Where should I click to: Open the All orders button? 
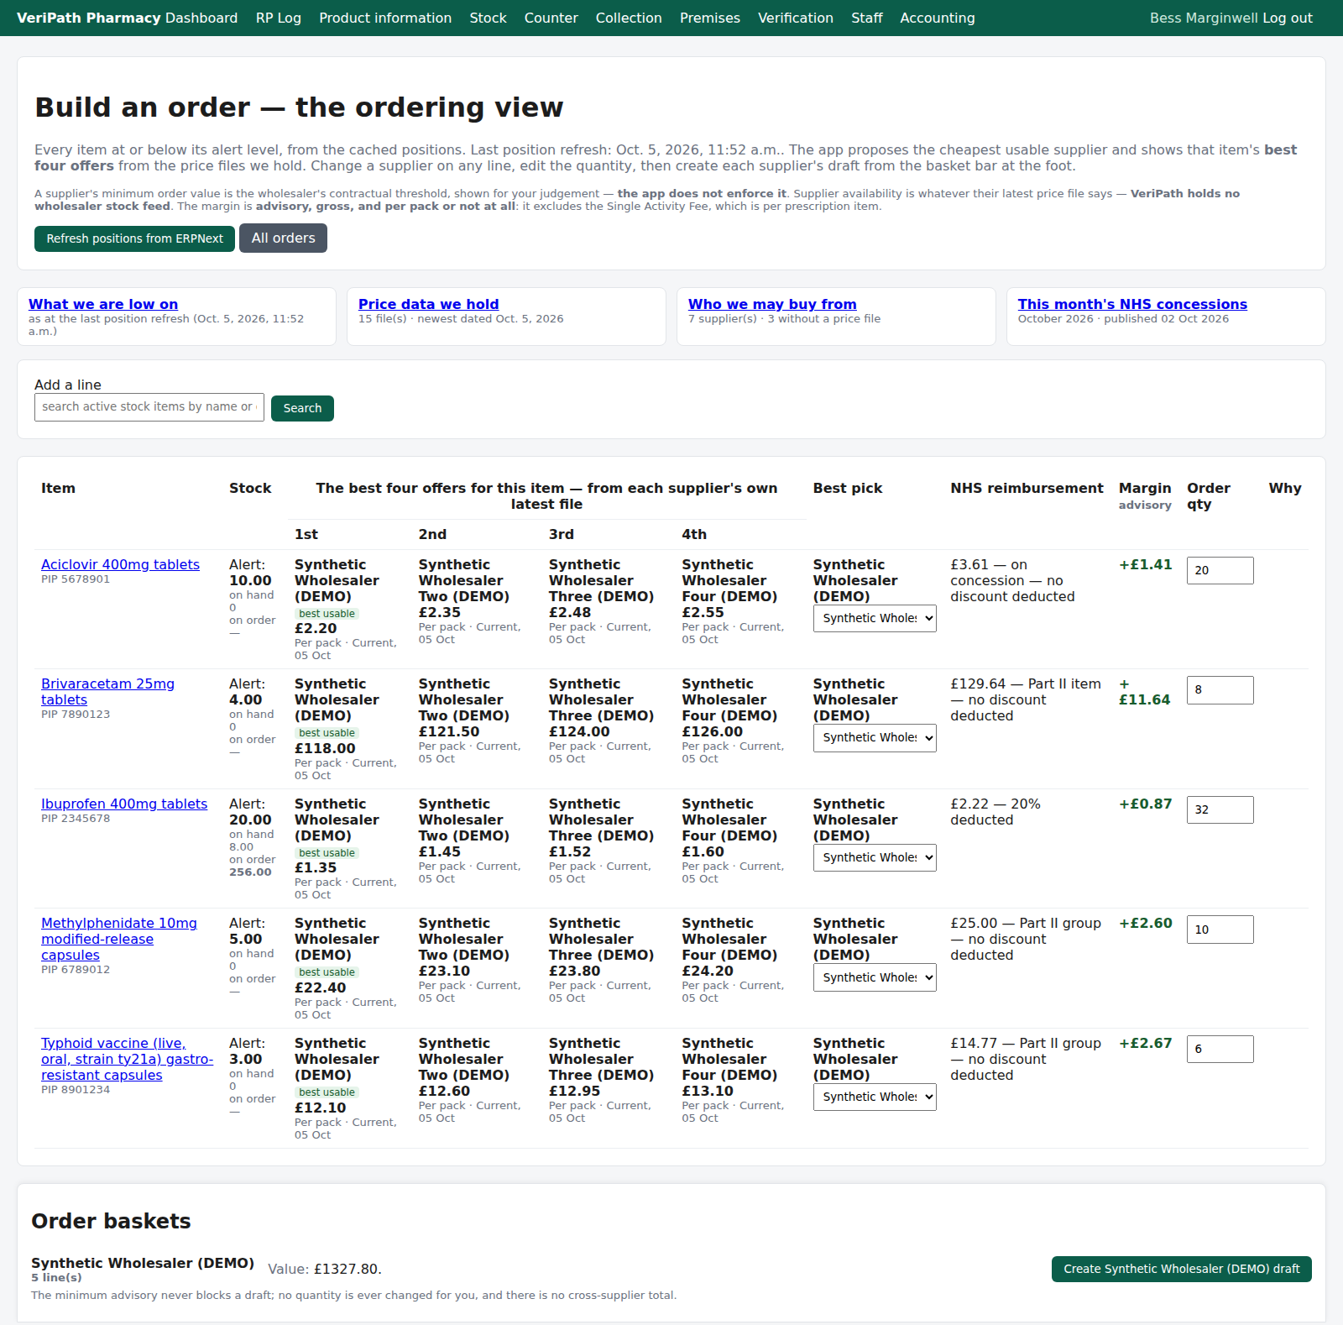[x=283, y=238]
